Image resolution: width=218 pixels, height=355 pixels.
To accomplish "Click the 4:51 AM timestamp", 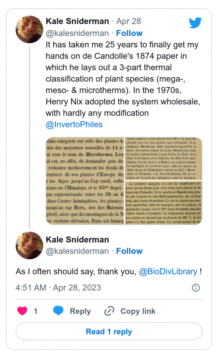I will pyautogui.click(x=28, y=287).
